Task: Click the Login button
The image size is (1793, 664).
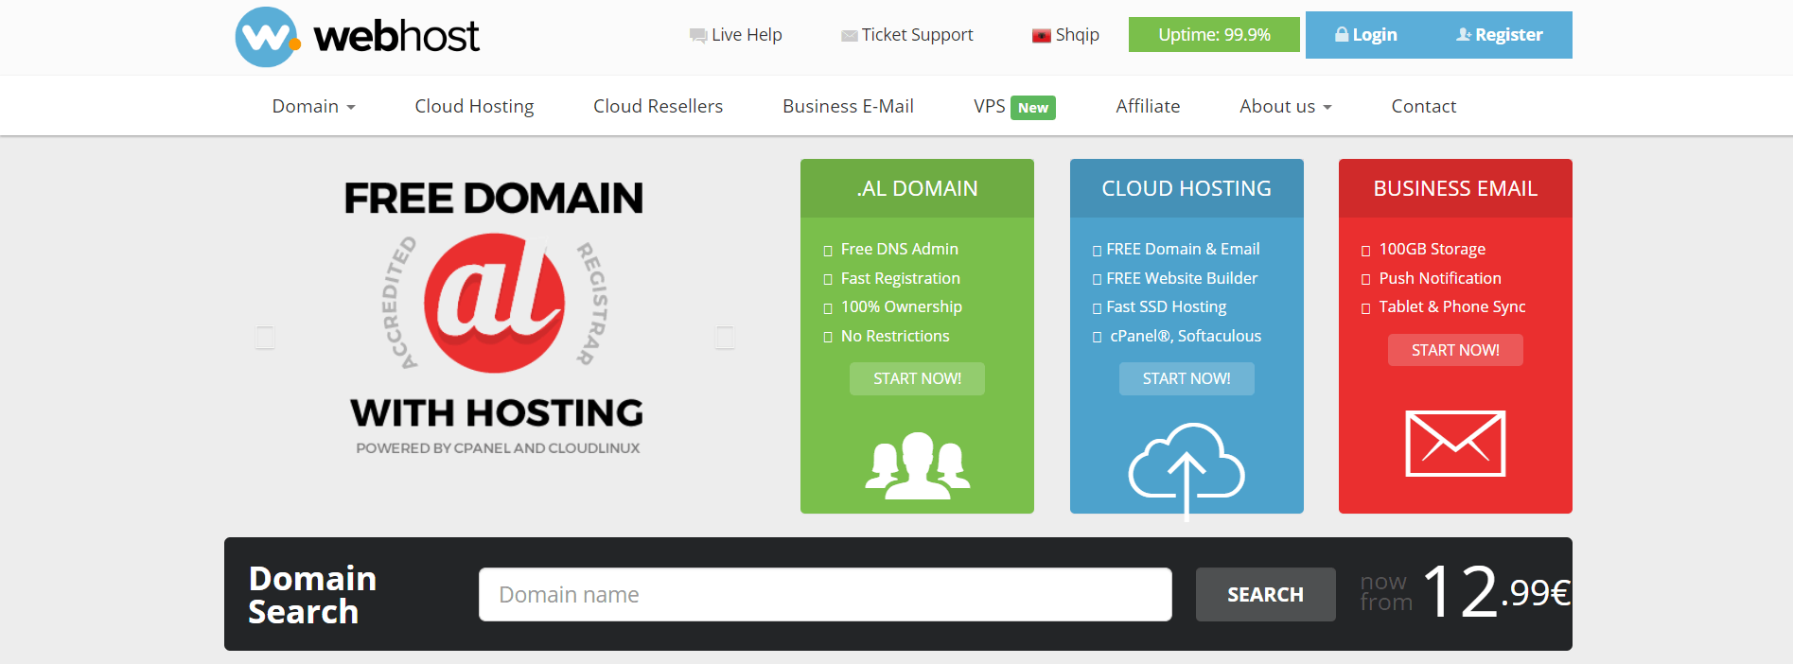Action: (1365, 35)
